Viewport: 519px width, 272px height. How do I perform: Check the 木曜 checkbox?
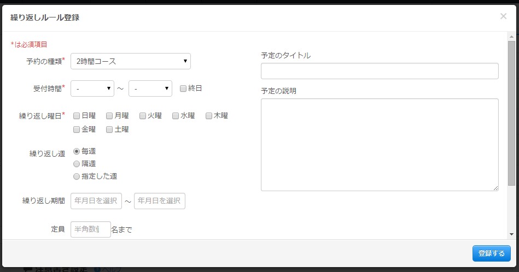click(x=209, y=116)
